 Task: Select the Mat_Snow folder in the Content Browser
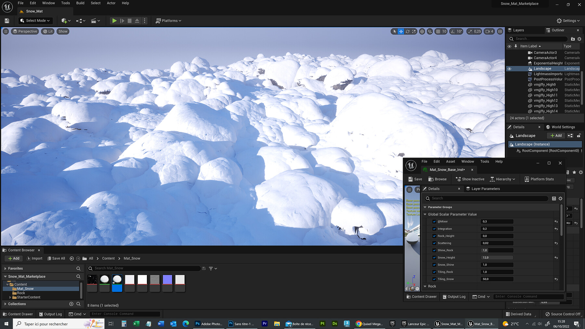coord(25,288)
